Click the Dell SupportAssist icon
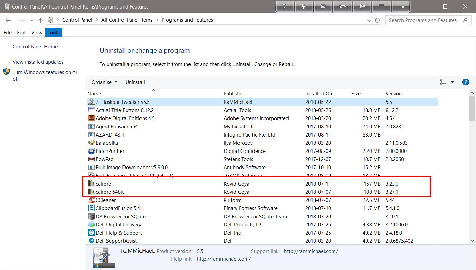The height and width of the screenshot is (270, 476). [x=91, y=241]
